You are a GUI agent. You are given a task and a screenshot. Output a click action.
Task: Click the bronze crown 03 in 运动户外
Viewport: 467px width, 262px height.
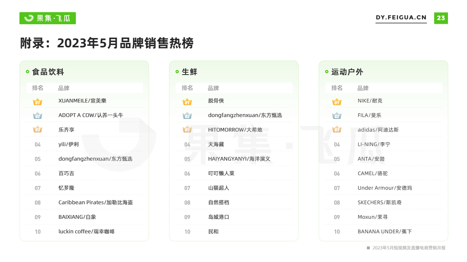tap(337, 130)
